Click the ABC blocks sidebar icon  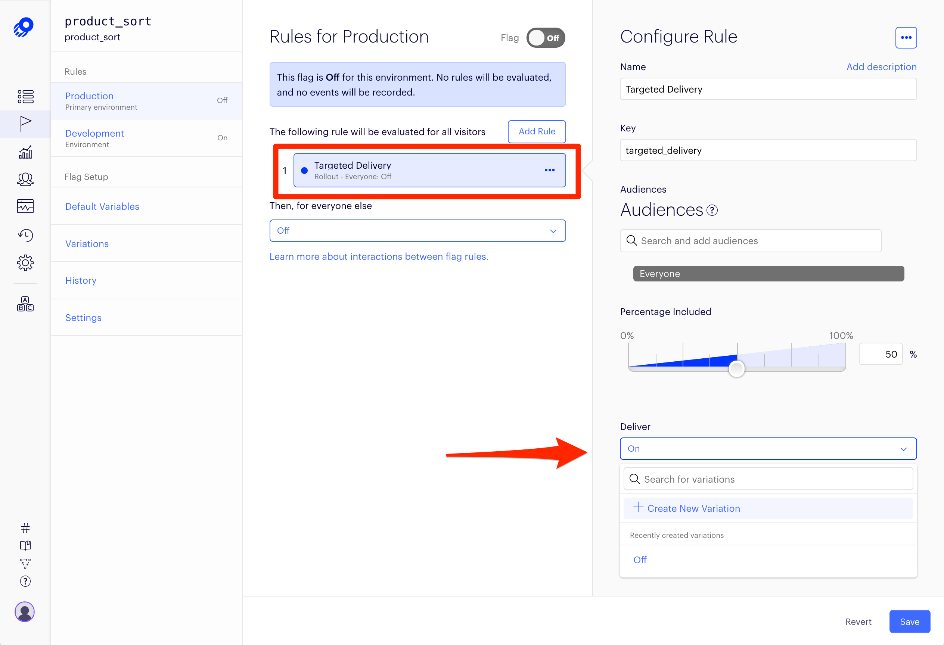tap(25, 304)
